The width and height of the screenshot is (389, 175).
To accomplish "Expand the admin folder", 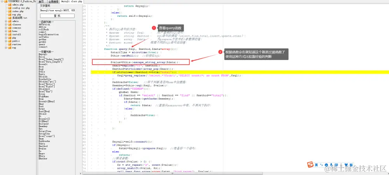I will (x=6, y=21).
